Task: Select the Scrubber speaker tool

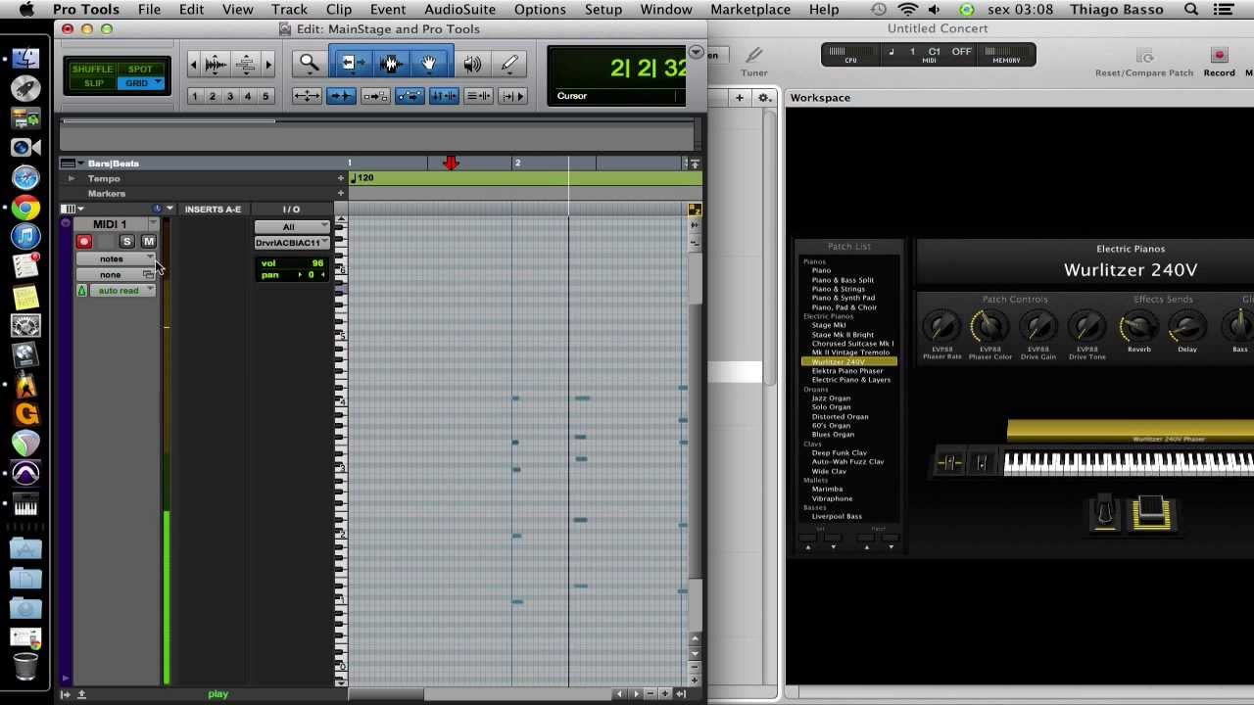Action: (x=472, y=64)
